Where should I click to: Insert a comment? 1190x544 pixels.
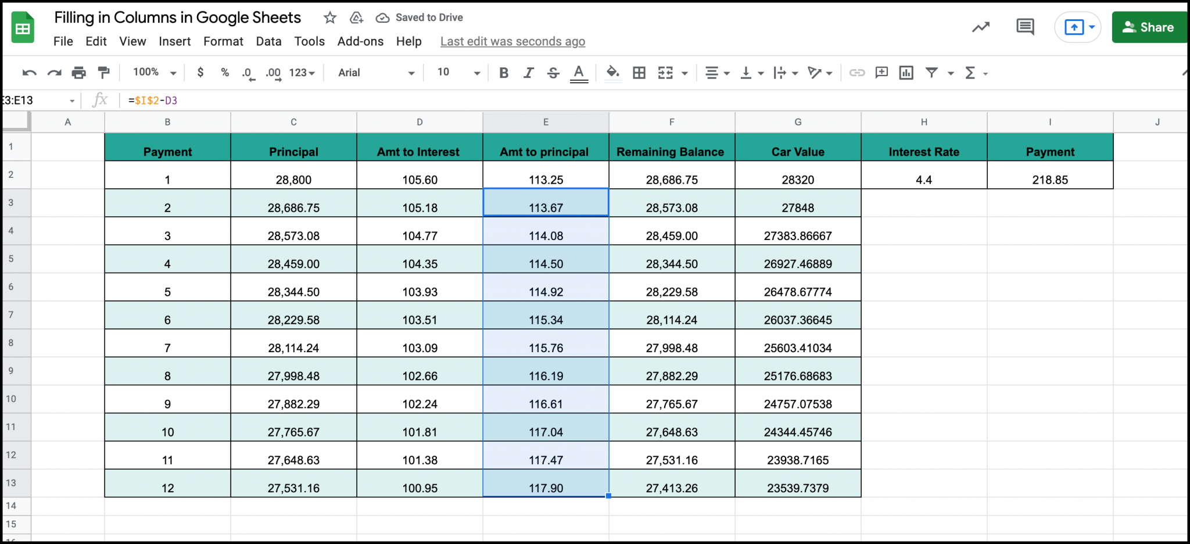click(x=881, y=73)
